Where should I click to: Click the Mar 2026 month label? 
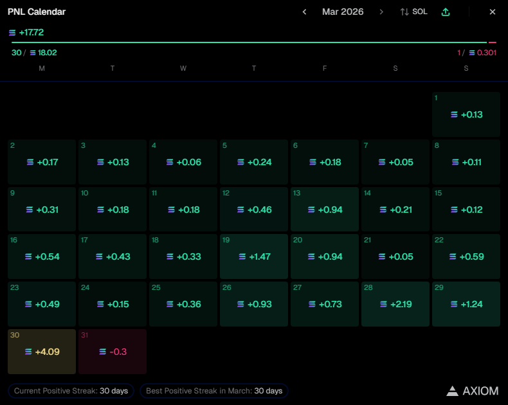343,12
